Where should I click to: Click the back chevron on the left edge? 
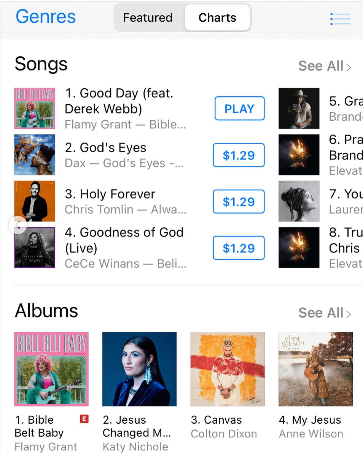18,225
